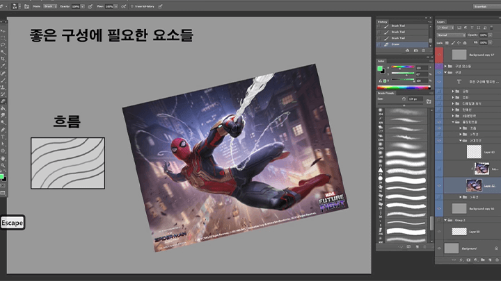Open the Normal blend mode dropdown
This screenshot has width=501, height=281.
(452, 35)
